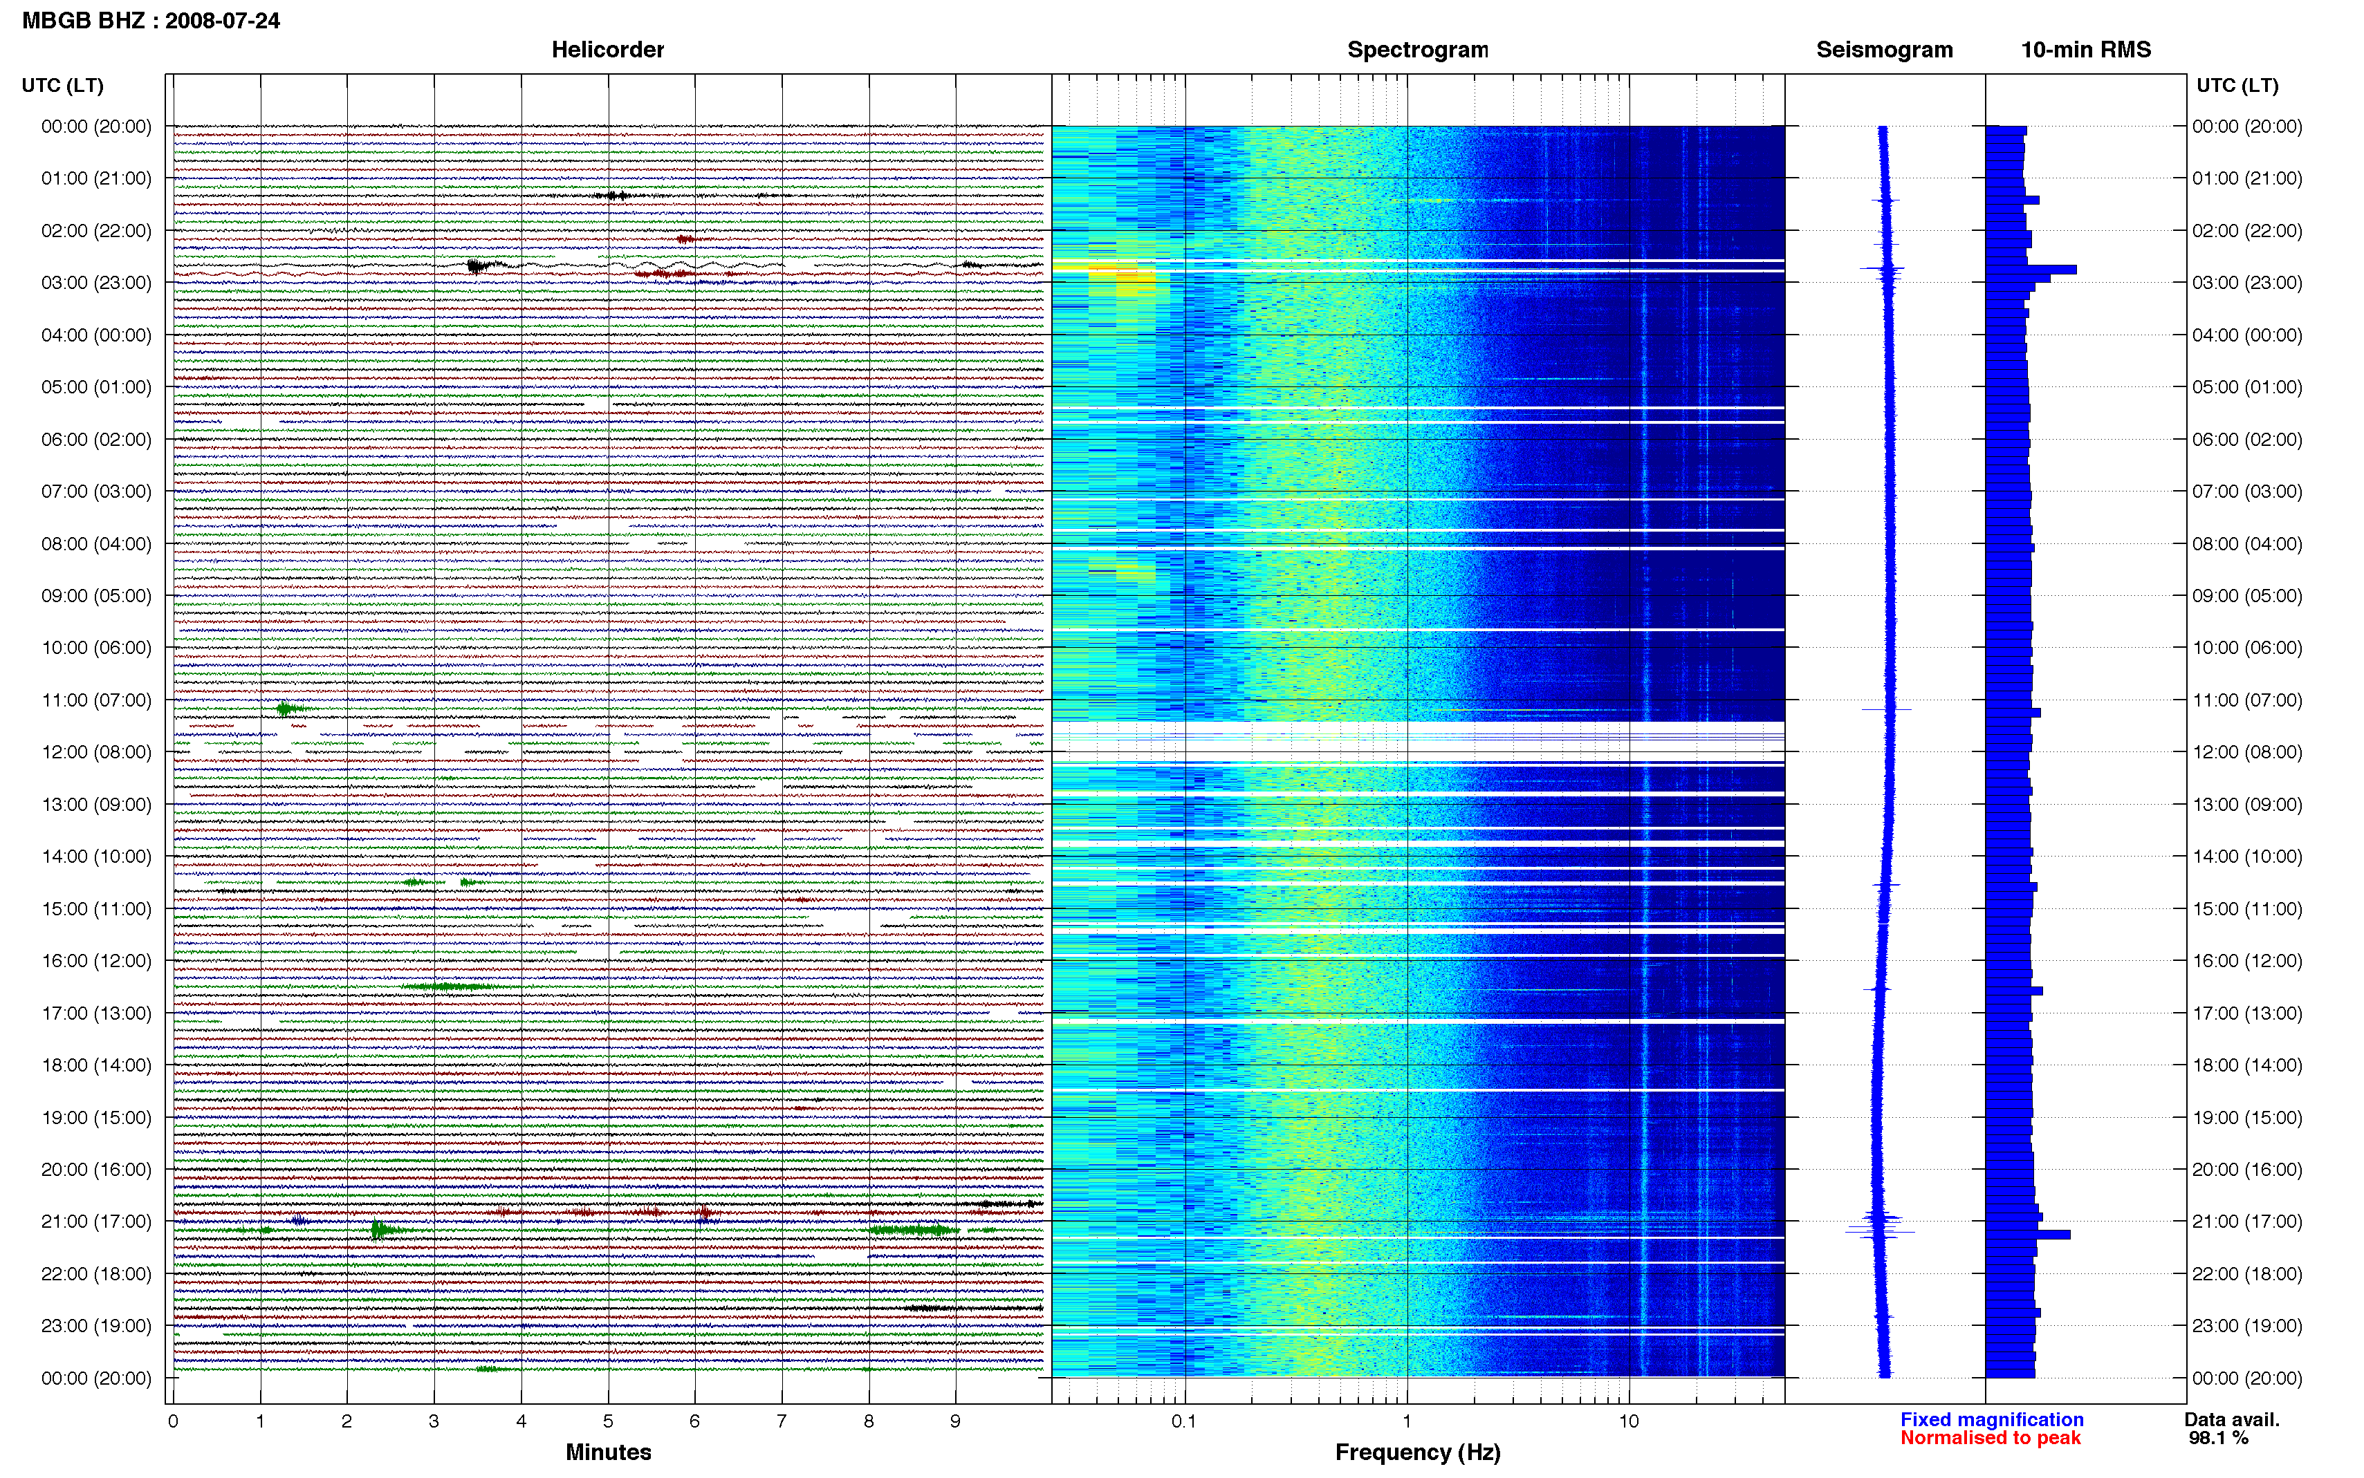Select the Helicorder panel heading
The height and width of the screenshot is (1478, 2364).
607,50
